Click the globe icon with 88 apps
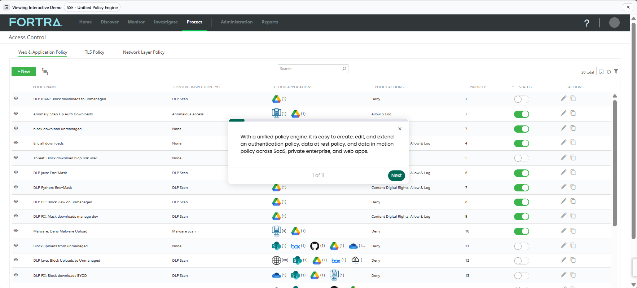 [x=276, y=260]
